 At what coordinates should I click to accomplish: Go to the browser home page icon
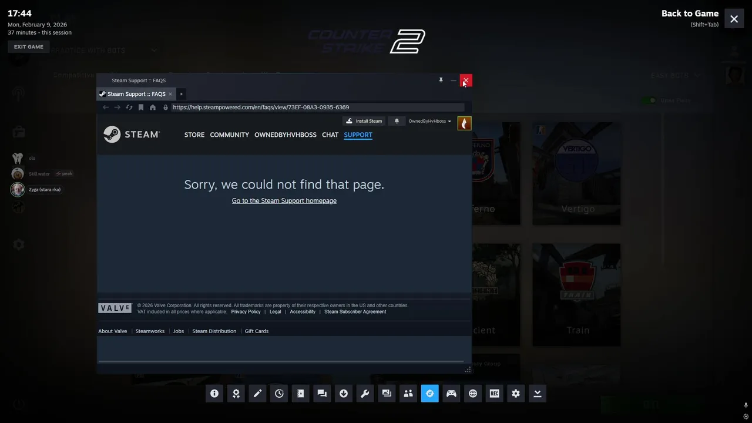[x=153, y=108]
